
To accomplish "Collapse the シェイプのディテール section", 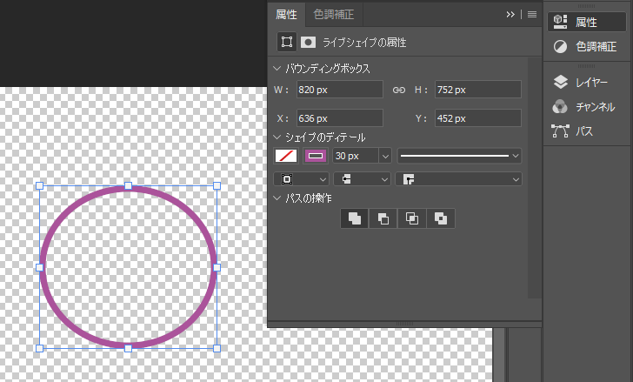I will [x=277, y=137].
